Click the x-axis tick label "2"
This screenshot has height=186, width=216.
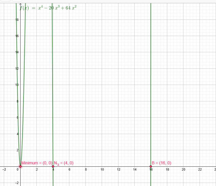[37, 170]
